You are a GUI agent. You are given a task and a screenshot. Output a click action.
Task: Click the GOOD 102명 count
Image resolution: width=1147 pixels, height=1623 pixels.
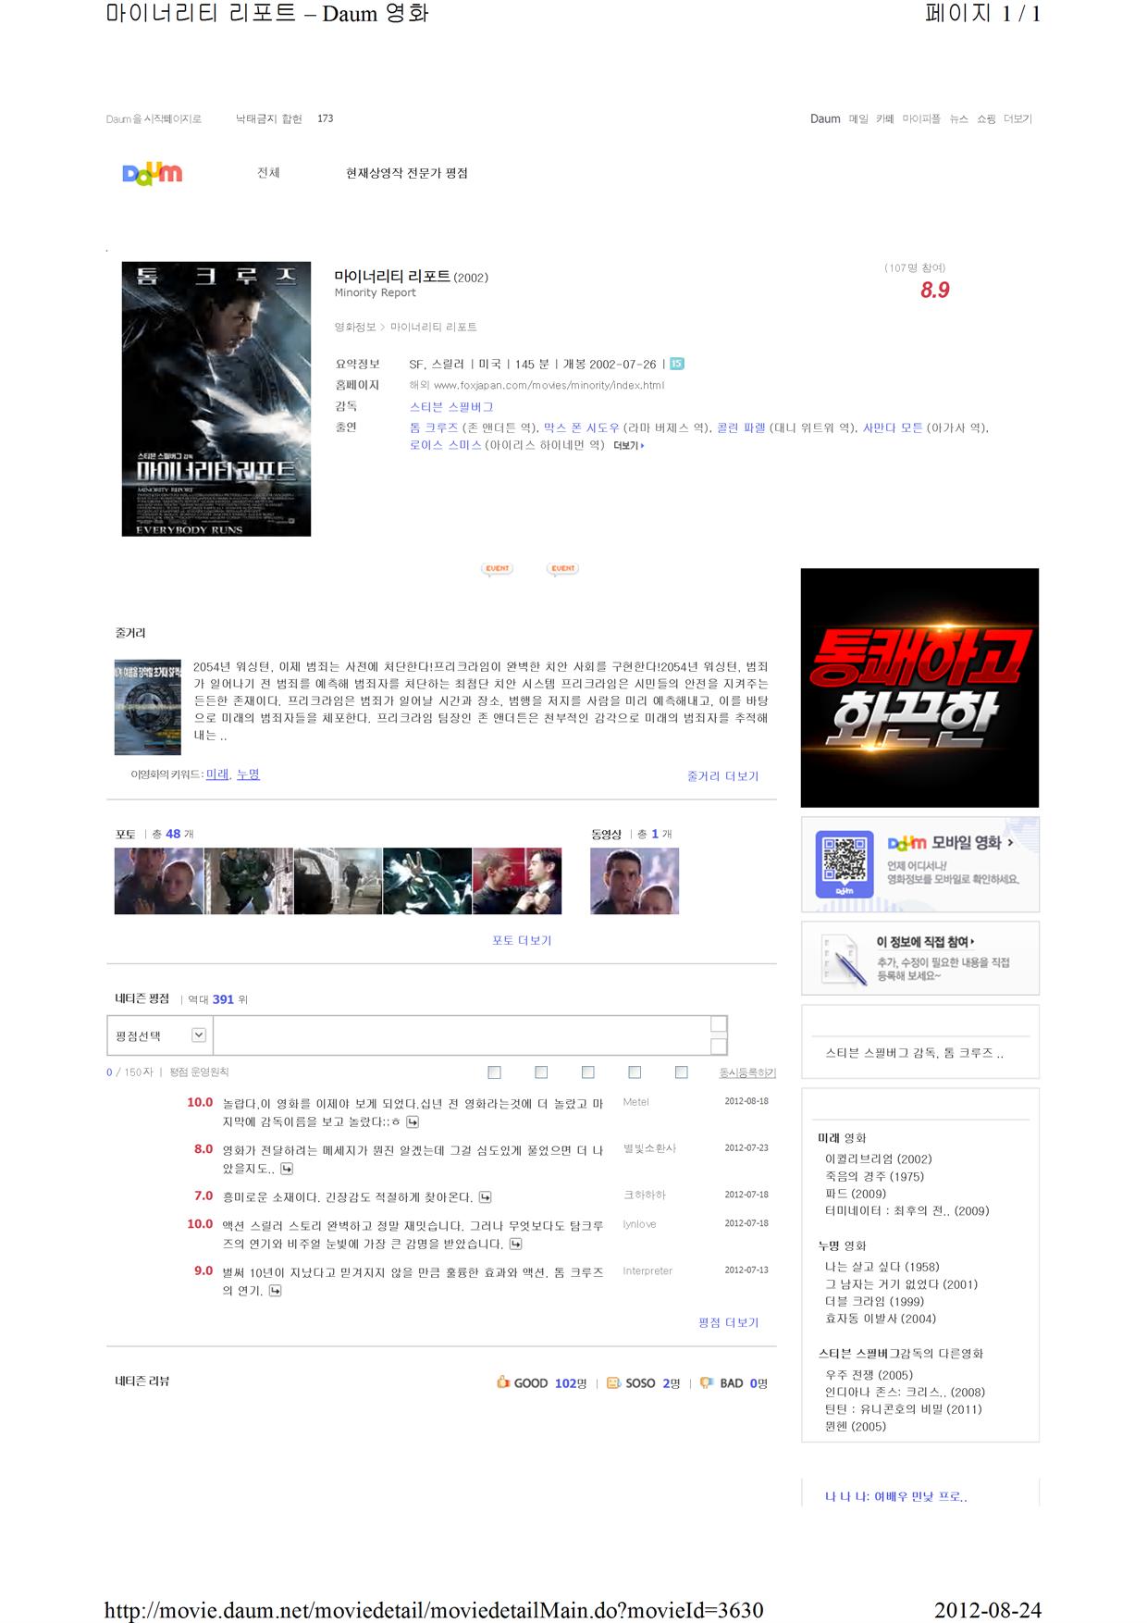pos(570,1383)
